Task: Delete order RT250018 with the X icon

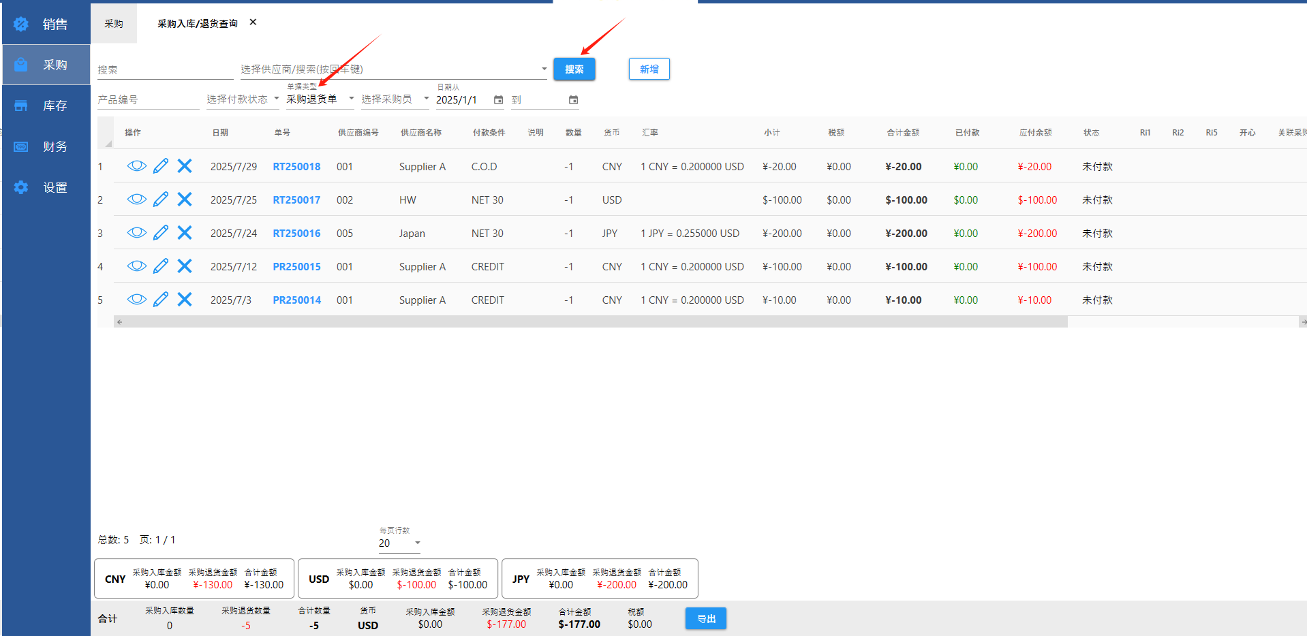Action: (185, 166)
